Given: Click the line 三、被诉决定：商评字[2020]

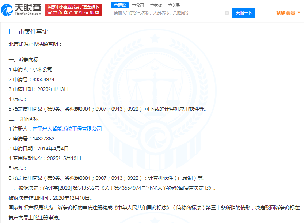Looking at the screenshot, I should point(112,188).
